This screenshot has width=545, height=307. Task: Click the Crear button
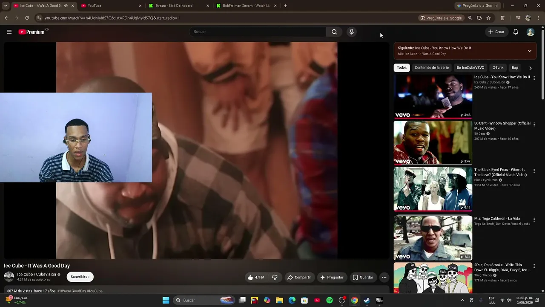click(496, 32)
